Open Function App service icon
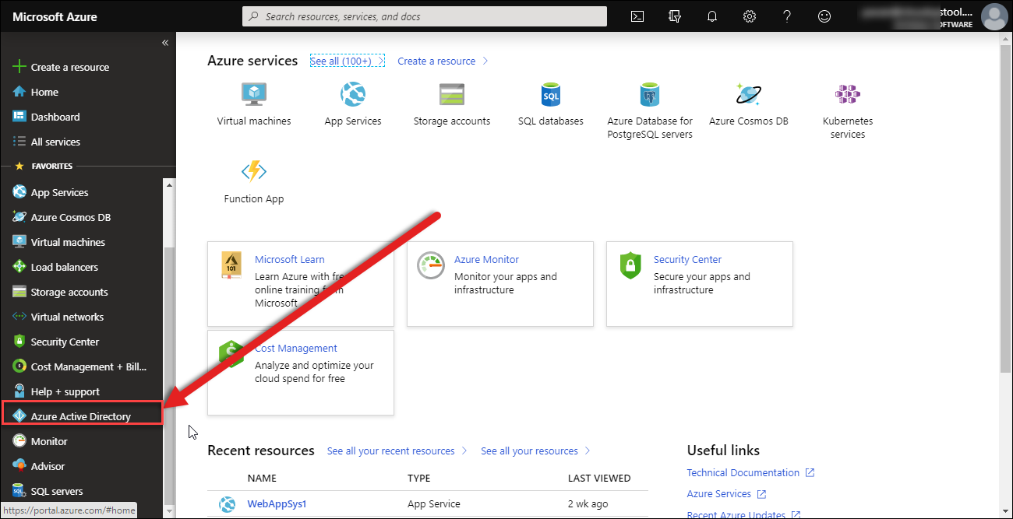 [x=254, y=172]
